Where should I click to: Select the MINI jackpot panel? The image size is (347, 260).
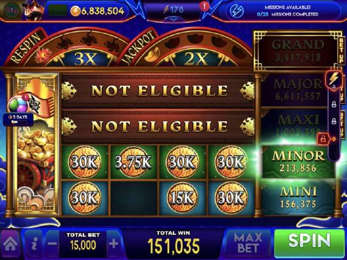coord(298,197)
